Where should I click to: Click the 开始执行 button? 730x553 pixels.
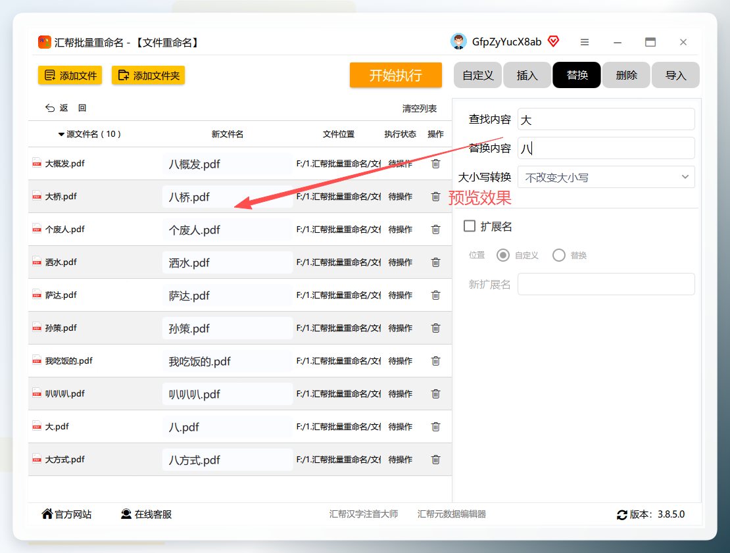[396, 75]
